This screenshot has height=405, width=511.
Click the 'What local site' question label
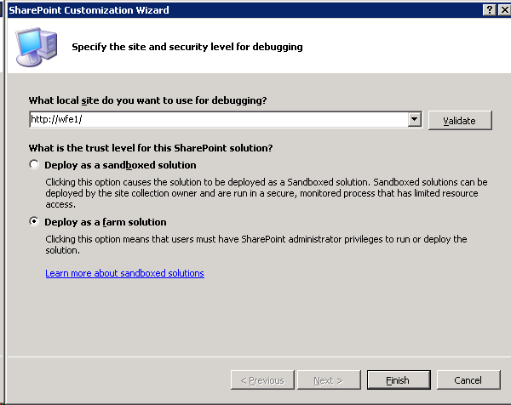[147, 100]
